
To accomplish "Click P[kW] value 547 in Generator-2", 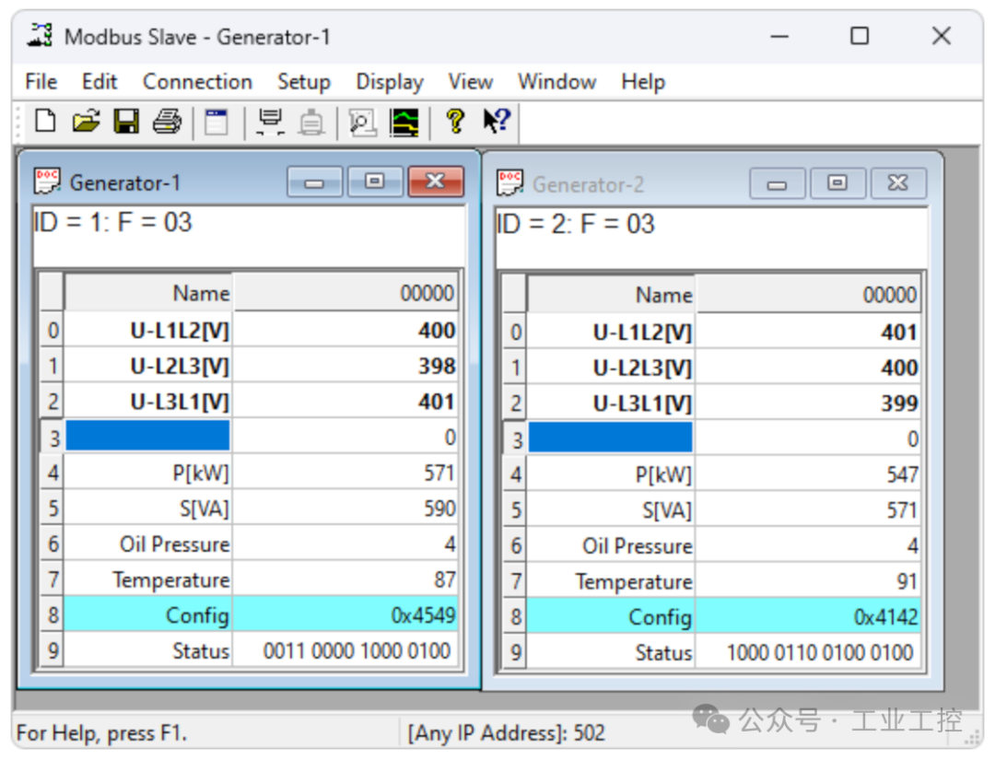I will click(x=902, y=474).
